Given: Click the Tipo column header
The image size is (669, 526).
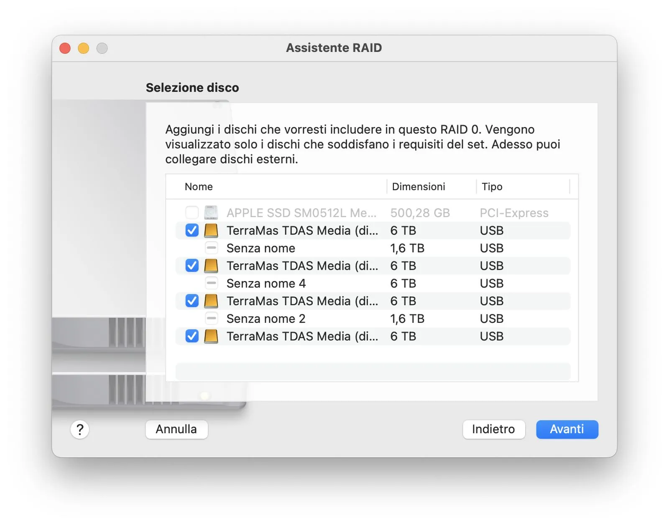Looking at the screenshot, I should 492,186.
